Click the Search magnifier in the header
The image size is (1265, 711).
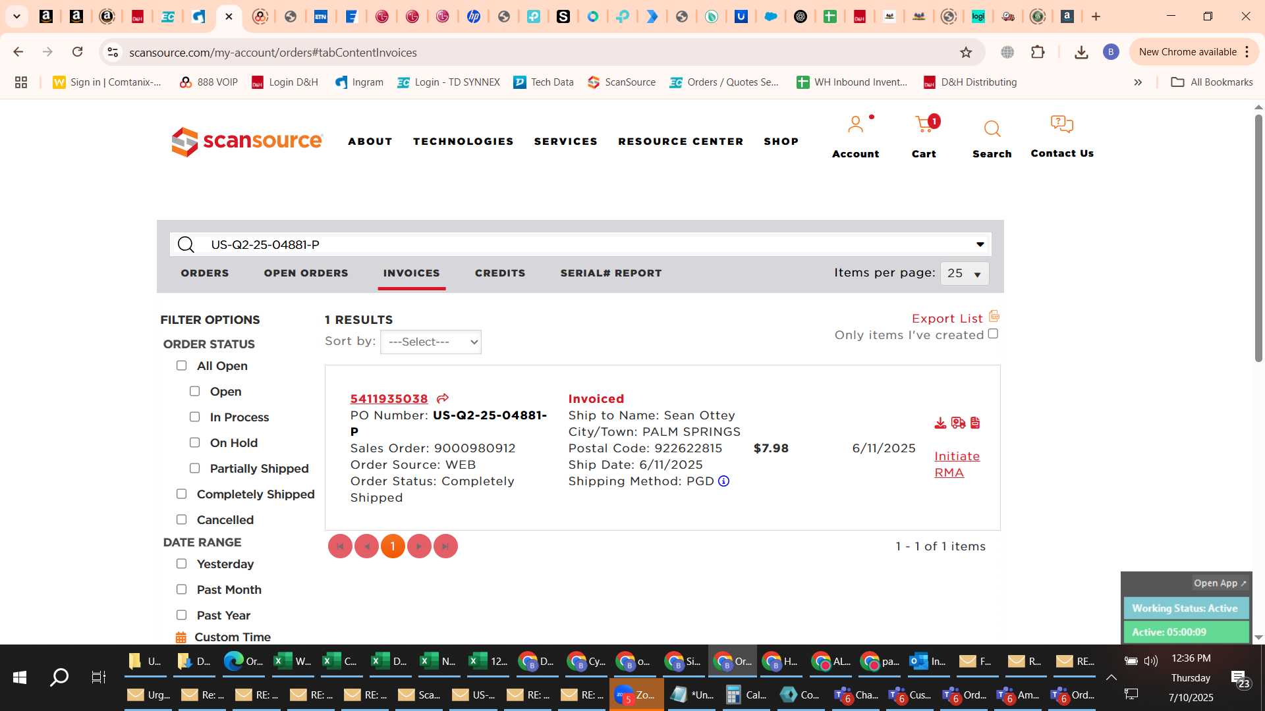[x=992, y=129]
